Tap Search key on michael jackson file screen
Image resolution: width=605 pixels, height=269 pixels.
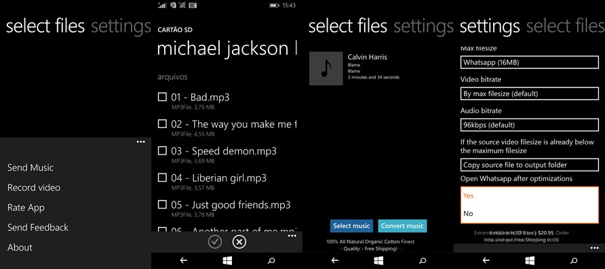pyautogui.click(x=271, y=260)
